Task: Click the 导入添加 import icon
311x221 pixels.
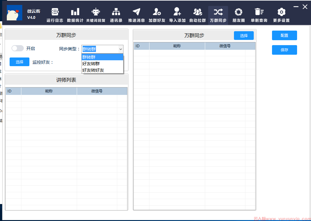Action: point(177,12)
